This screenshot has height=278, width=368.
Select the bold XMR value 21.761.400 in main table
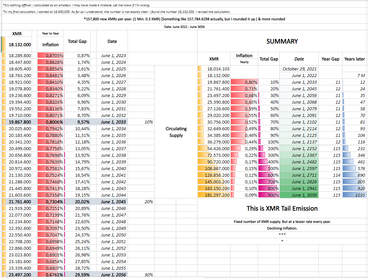tap(17, 202)
